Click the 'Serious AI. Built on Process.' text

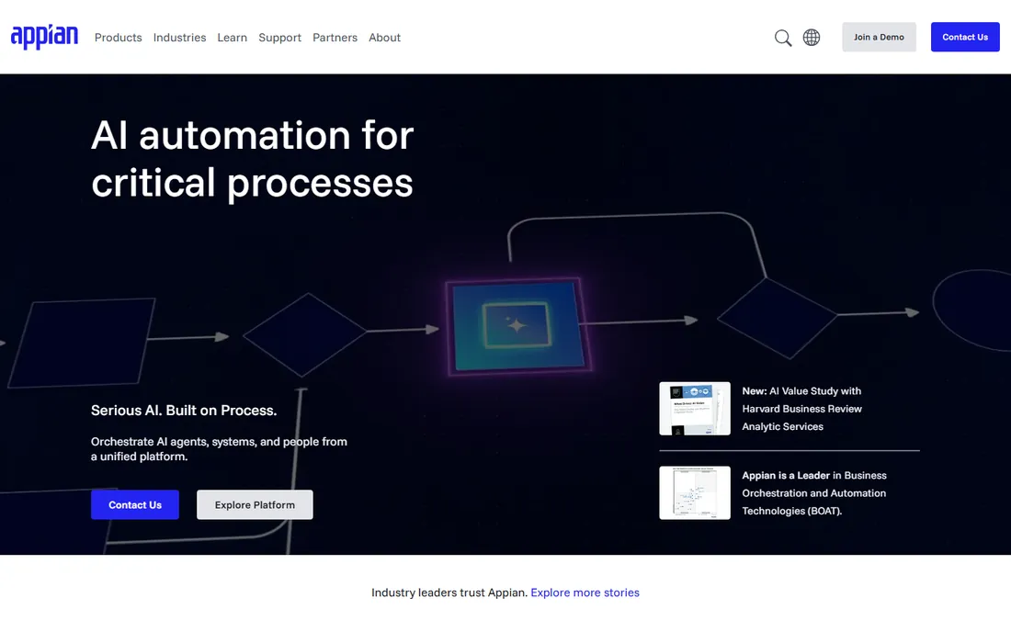pos(184,411)
